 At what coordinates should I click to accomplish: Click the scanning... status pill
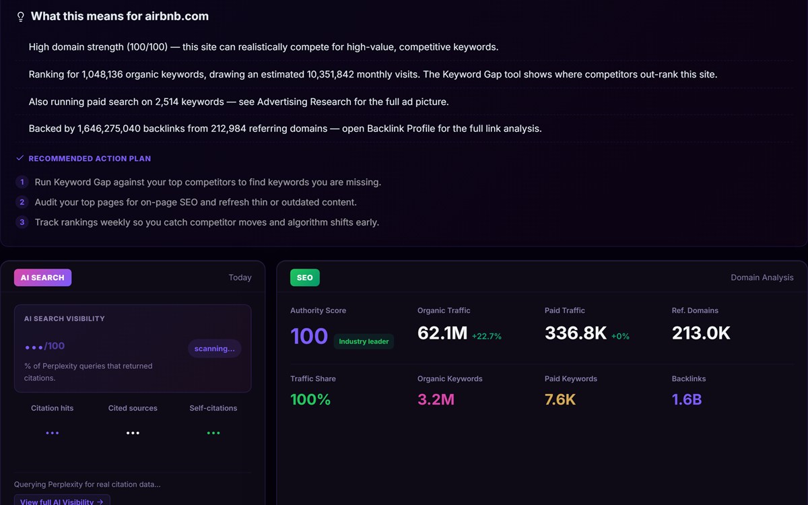point(215,348)
